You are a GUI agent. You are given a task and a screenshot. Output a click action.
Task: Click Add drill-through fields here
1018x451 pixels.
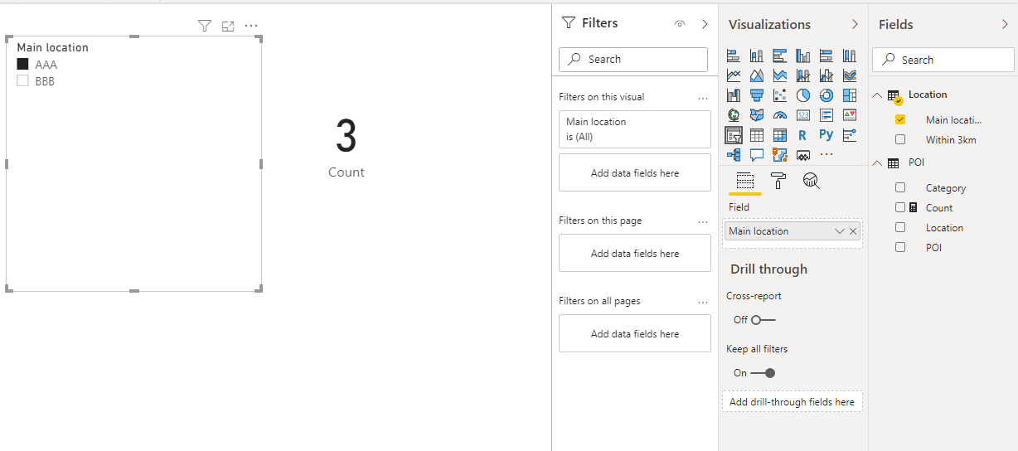tap(792, 402)
